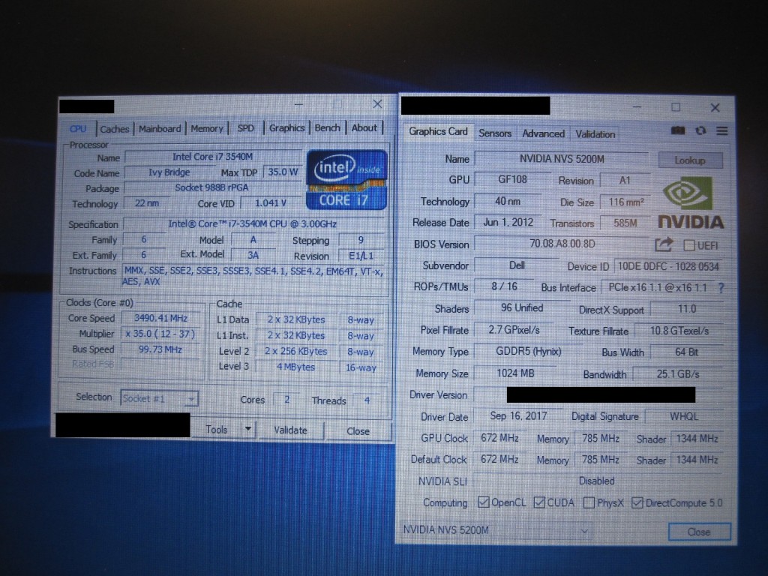Click the Memory Size value "1024 MB"
Screen dimensions: 768x576
(x=515, y=373)
